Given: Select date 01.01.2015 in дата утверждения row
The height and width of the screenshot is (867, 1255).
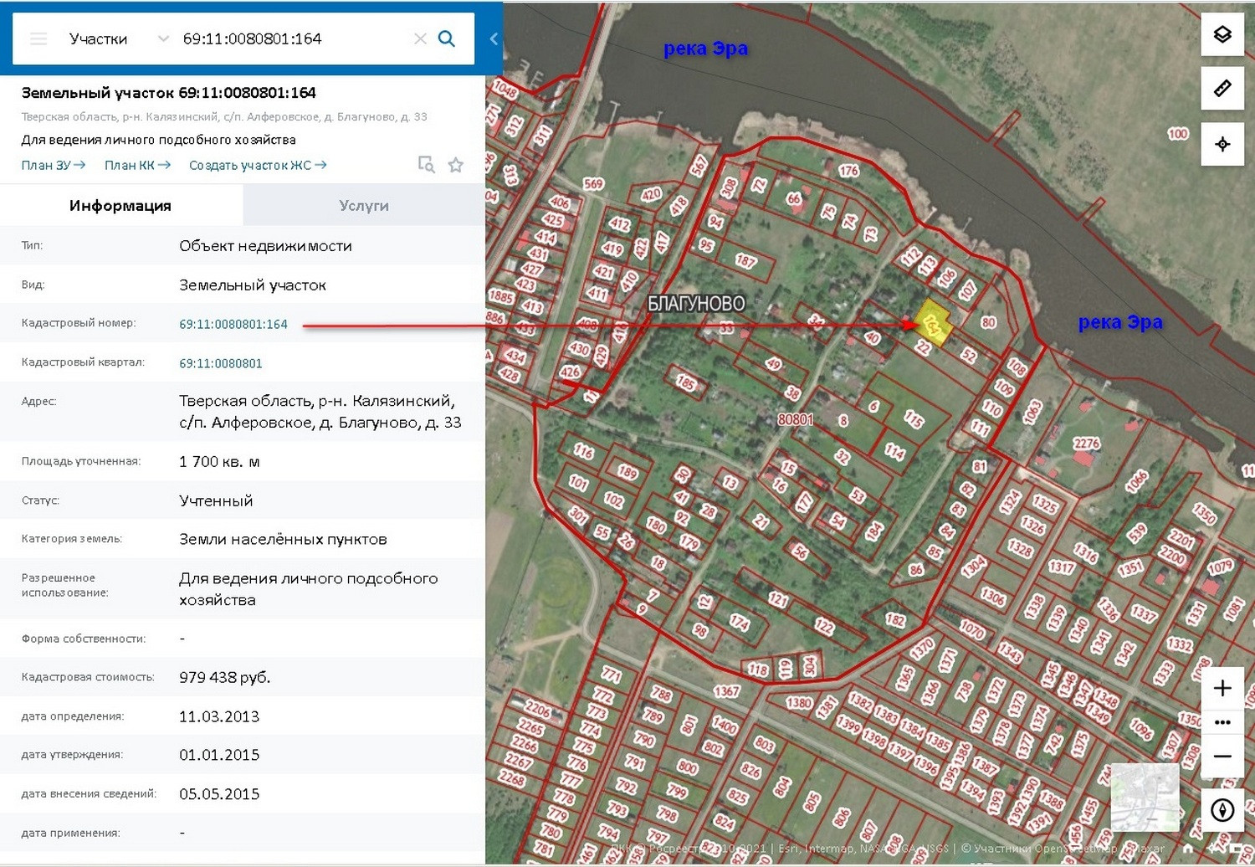Looking at the screenshot, I should pyautogui.click(x=219, y=755).
